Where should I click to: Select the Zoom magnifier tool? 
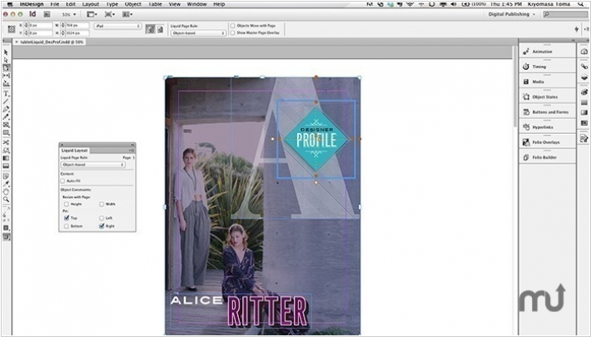(x=6, y=200)
